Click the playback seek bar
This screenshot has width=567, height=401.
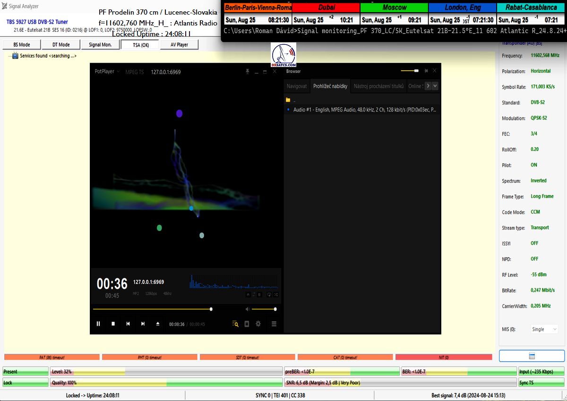(152, 309)
